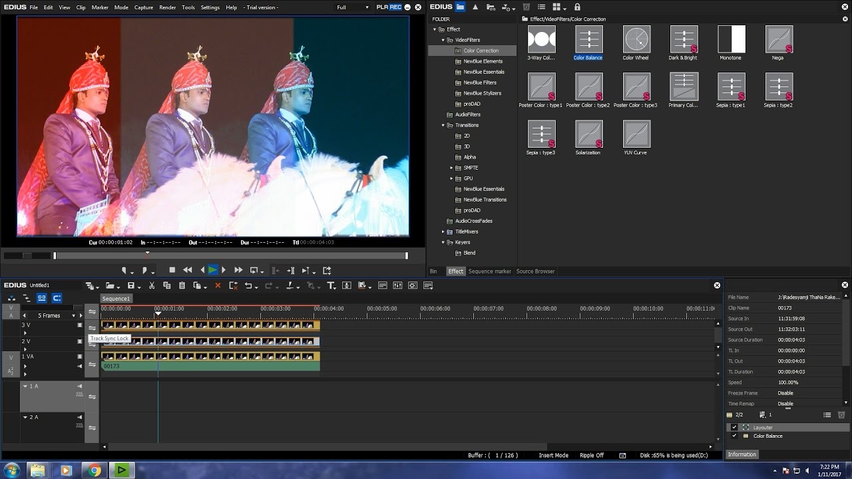This screenshot has width=852, height=479.
Task: Switch to the Bin tab
Action: click(x=433, y=271)
